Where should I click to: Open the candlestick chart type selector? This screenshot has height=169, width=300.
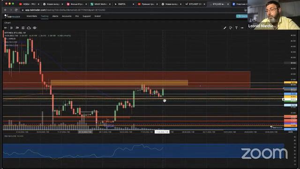[x=11, y=28]
